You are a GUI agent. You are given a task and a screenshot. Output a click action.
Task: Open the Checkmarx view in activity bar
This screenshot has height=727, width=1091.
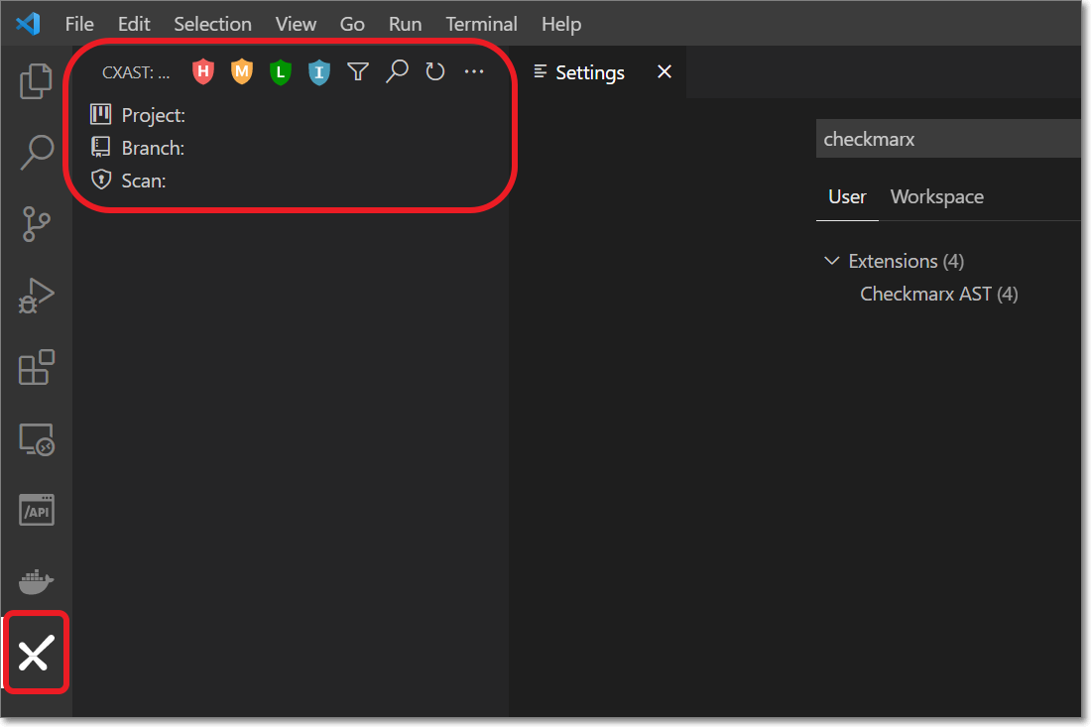click(36, 654)
